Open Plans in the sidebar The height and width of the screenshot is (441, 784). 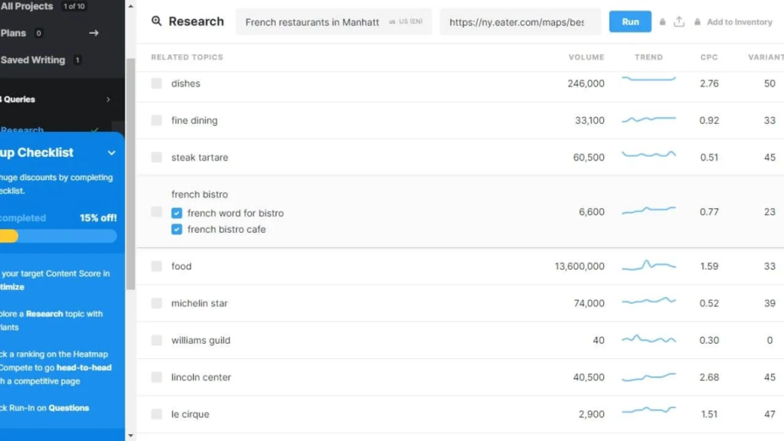tap(13, 33)
